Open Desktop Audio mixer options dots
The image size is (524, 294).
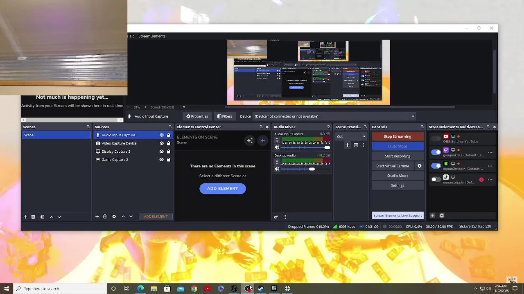click(277, 162)
